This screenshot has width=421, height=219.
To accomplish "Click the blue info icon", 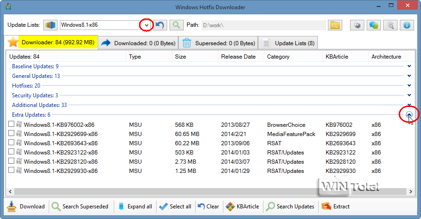I will pos(407,25).
